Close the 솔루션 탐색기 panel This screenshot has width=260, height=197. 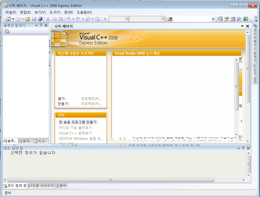point(46,25)
